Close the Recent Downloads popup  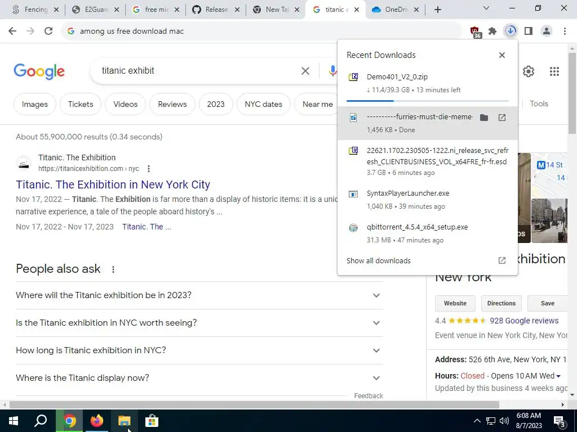pos(502,55)
